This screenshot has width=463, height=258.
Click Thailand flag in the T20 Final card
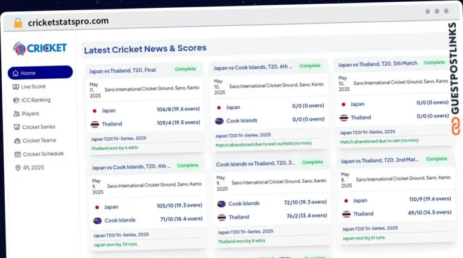95,124
